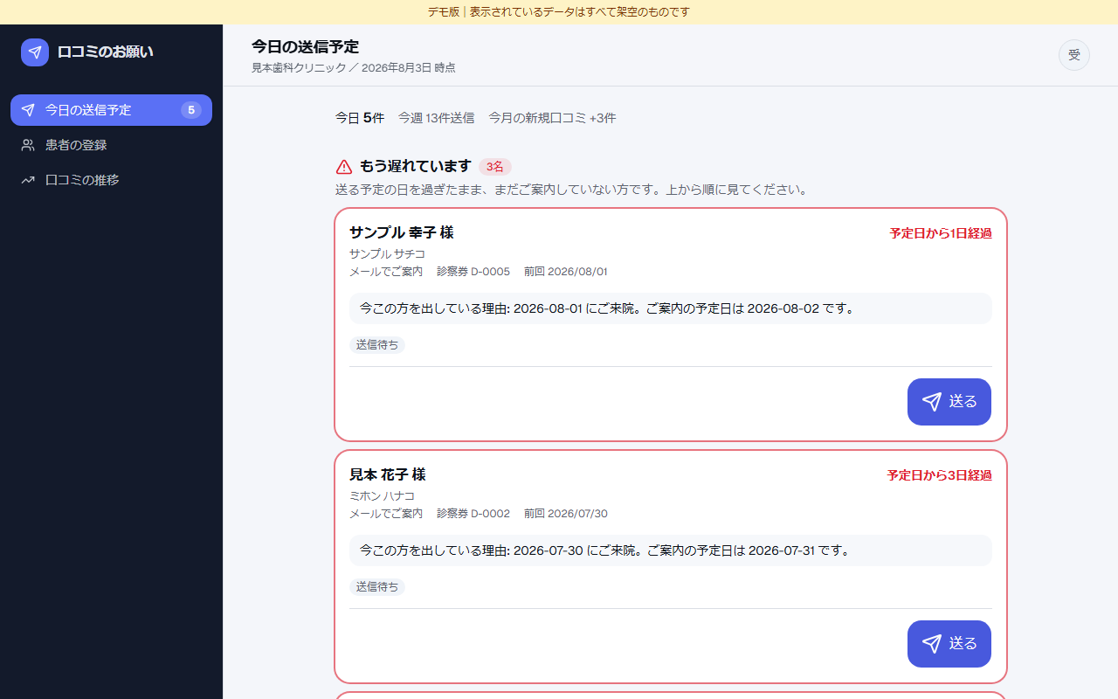This screenshot has height=699, width=1118.
Task: Open 口コミの推移 in the sidebar
Action: (x=111, y=180)
